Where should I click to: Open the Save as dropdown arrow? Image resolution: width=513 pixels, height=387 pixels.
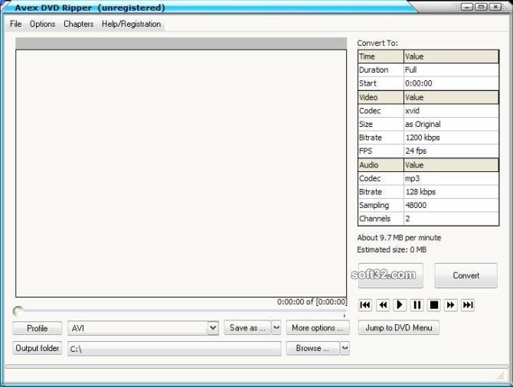[x=276, y=327]
